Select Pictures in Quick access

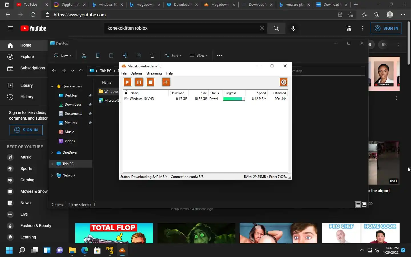(x=71, y=123)
